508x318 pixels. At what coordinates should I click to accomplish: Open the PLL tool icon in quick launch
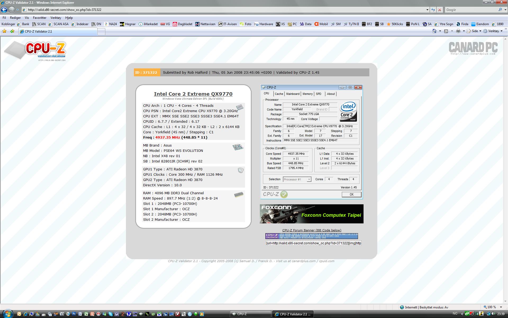(135, 314)
